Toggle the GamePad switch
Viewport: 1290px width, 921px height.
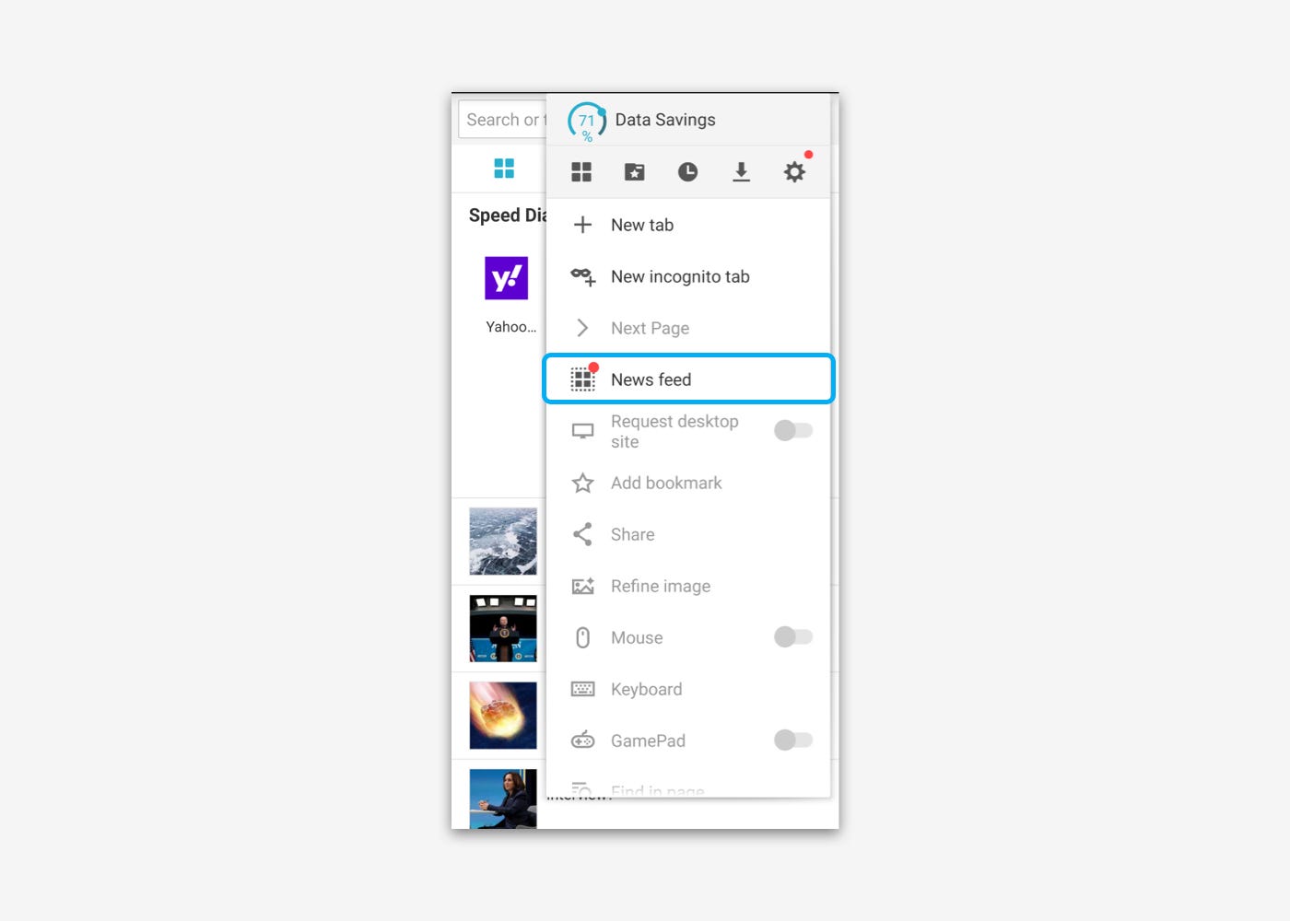tap(793, 740)
